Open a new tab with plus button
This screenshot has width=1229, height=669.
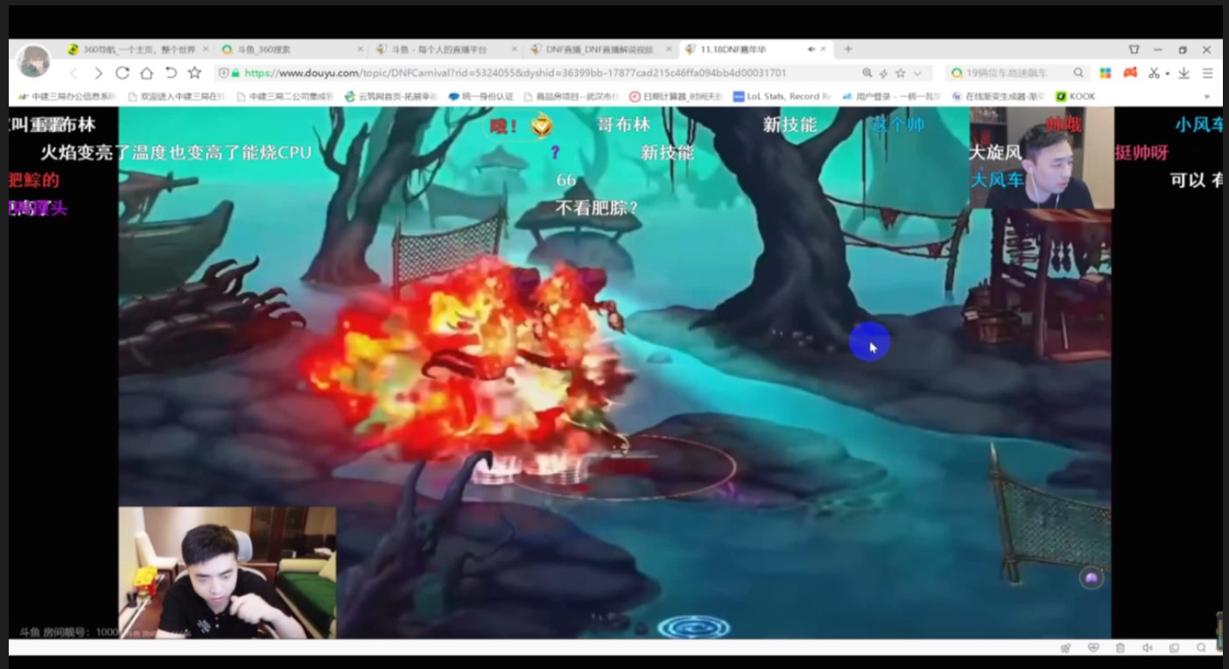[846, 50]
